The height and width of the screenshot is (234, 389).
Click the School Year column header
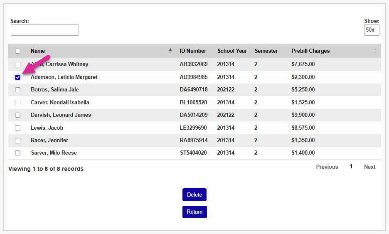(x=232, y=51)
